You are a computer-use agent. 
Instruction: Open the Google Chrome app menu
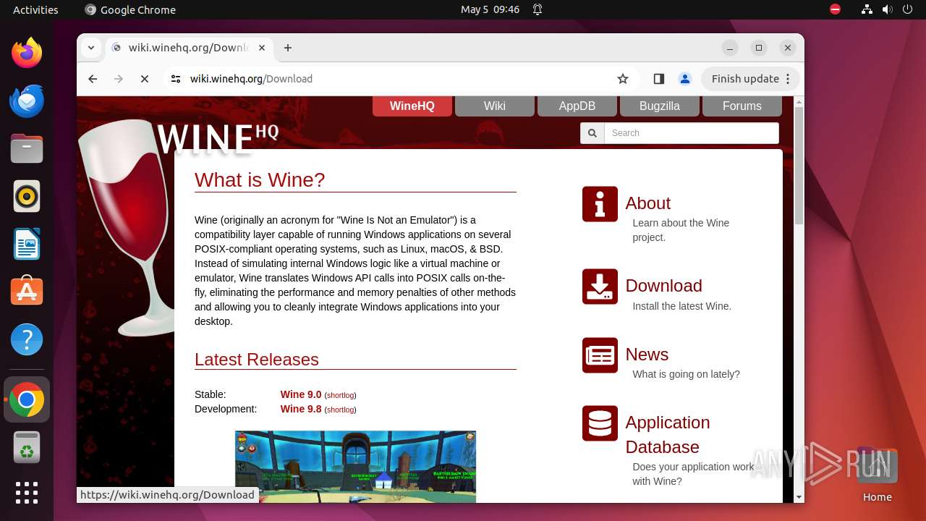[130, 9]
